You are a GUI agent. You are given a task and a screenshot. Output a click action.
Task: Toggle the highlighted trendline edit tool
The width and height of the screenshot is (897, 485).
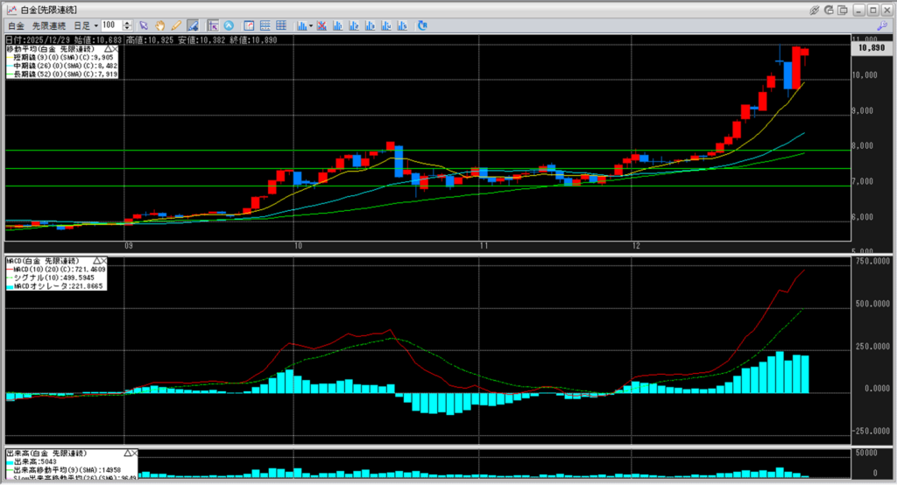pyautogui.click(x=192, y=25)
